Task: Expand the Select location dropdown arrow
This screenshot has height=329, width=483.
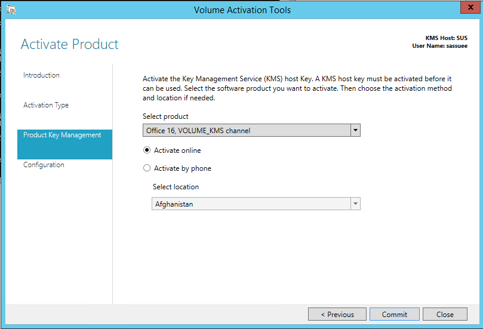Action: click(x=355, y=204)
